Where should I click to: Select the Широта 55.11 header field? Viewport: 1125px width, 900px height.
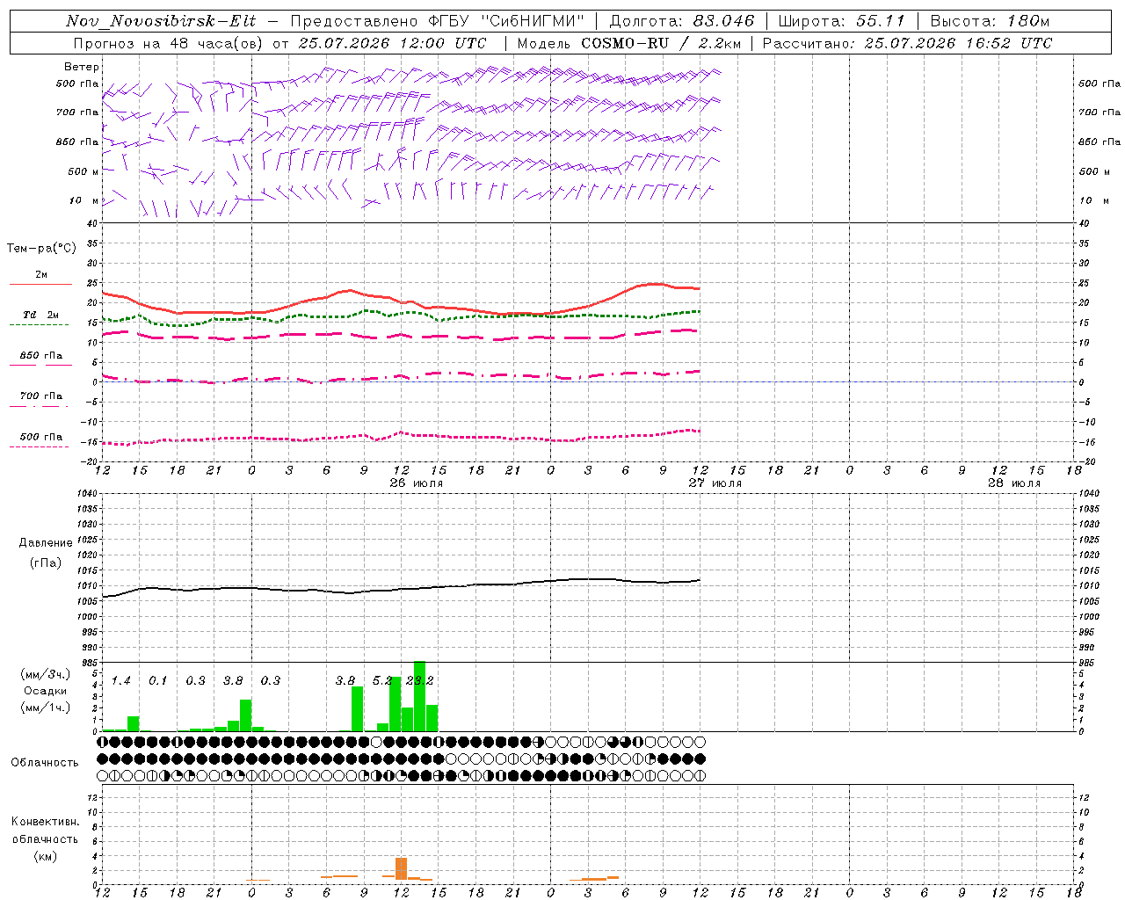841,21
